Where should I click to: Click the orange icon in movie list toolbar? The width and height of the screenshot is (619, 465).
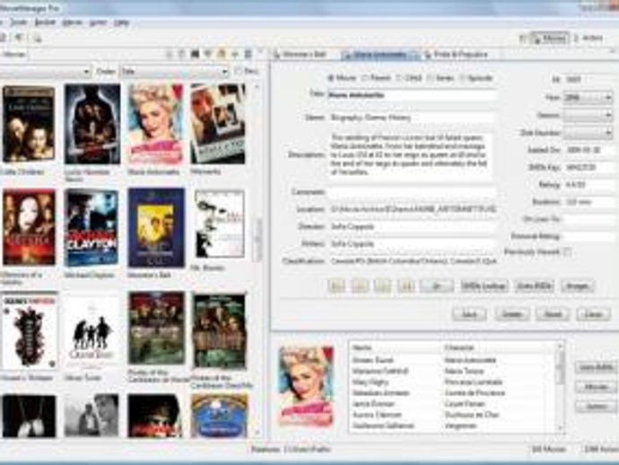[222, 54]
